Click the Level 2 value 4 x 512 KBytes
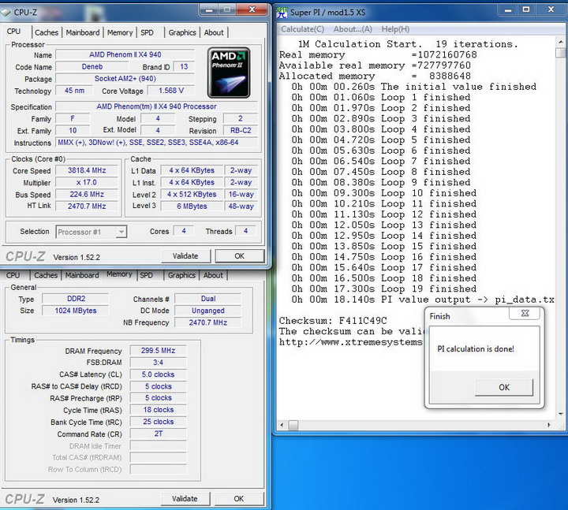 pyautogui.click(x=192, y=195)
